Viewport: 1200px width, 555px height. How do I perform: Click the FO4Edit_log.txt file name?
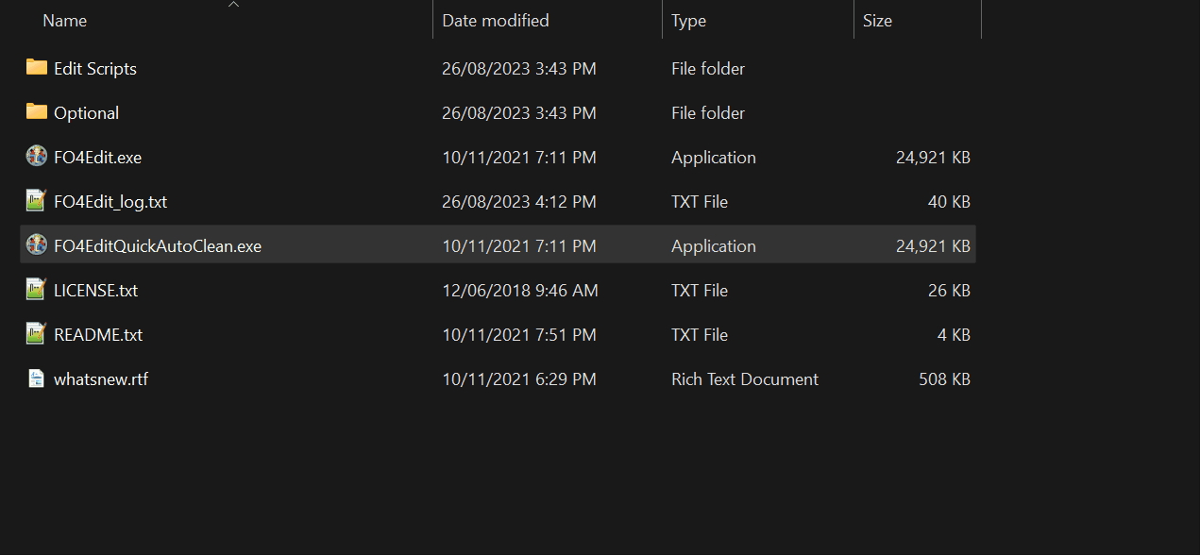(x=110, y=202)
